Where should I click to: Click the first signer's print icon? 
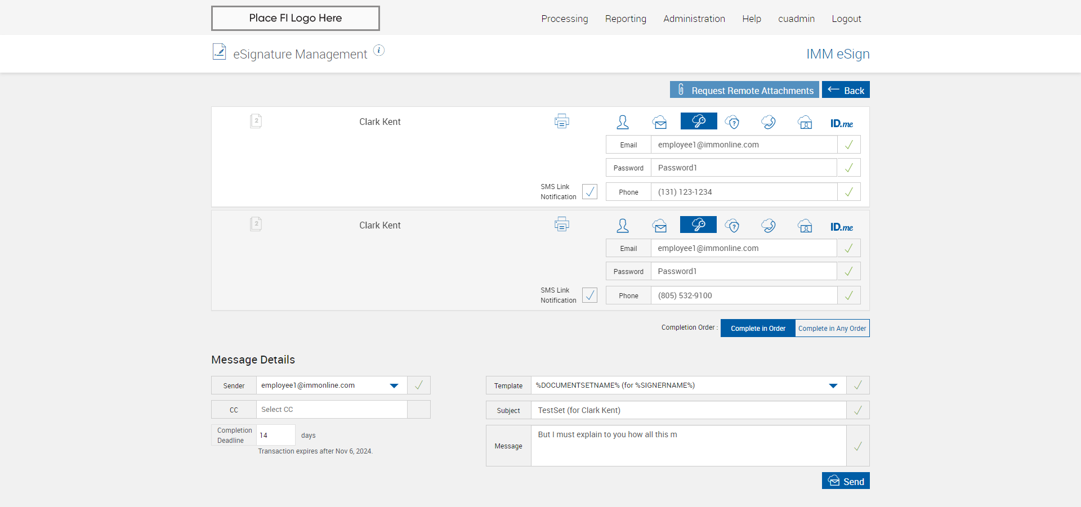point(561,122)
